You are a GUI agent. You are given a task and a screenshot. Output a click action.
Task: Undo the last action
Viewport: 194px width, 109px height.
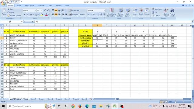[x=12, y=2]
